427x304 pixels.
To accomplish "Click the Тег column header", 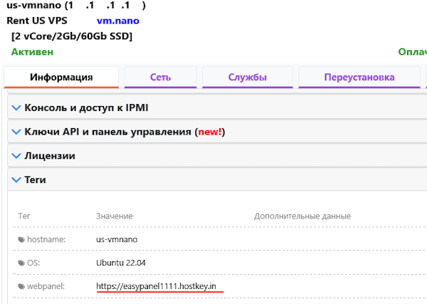I will pyautogui.click(x=24, y=216).
